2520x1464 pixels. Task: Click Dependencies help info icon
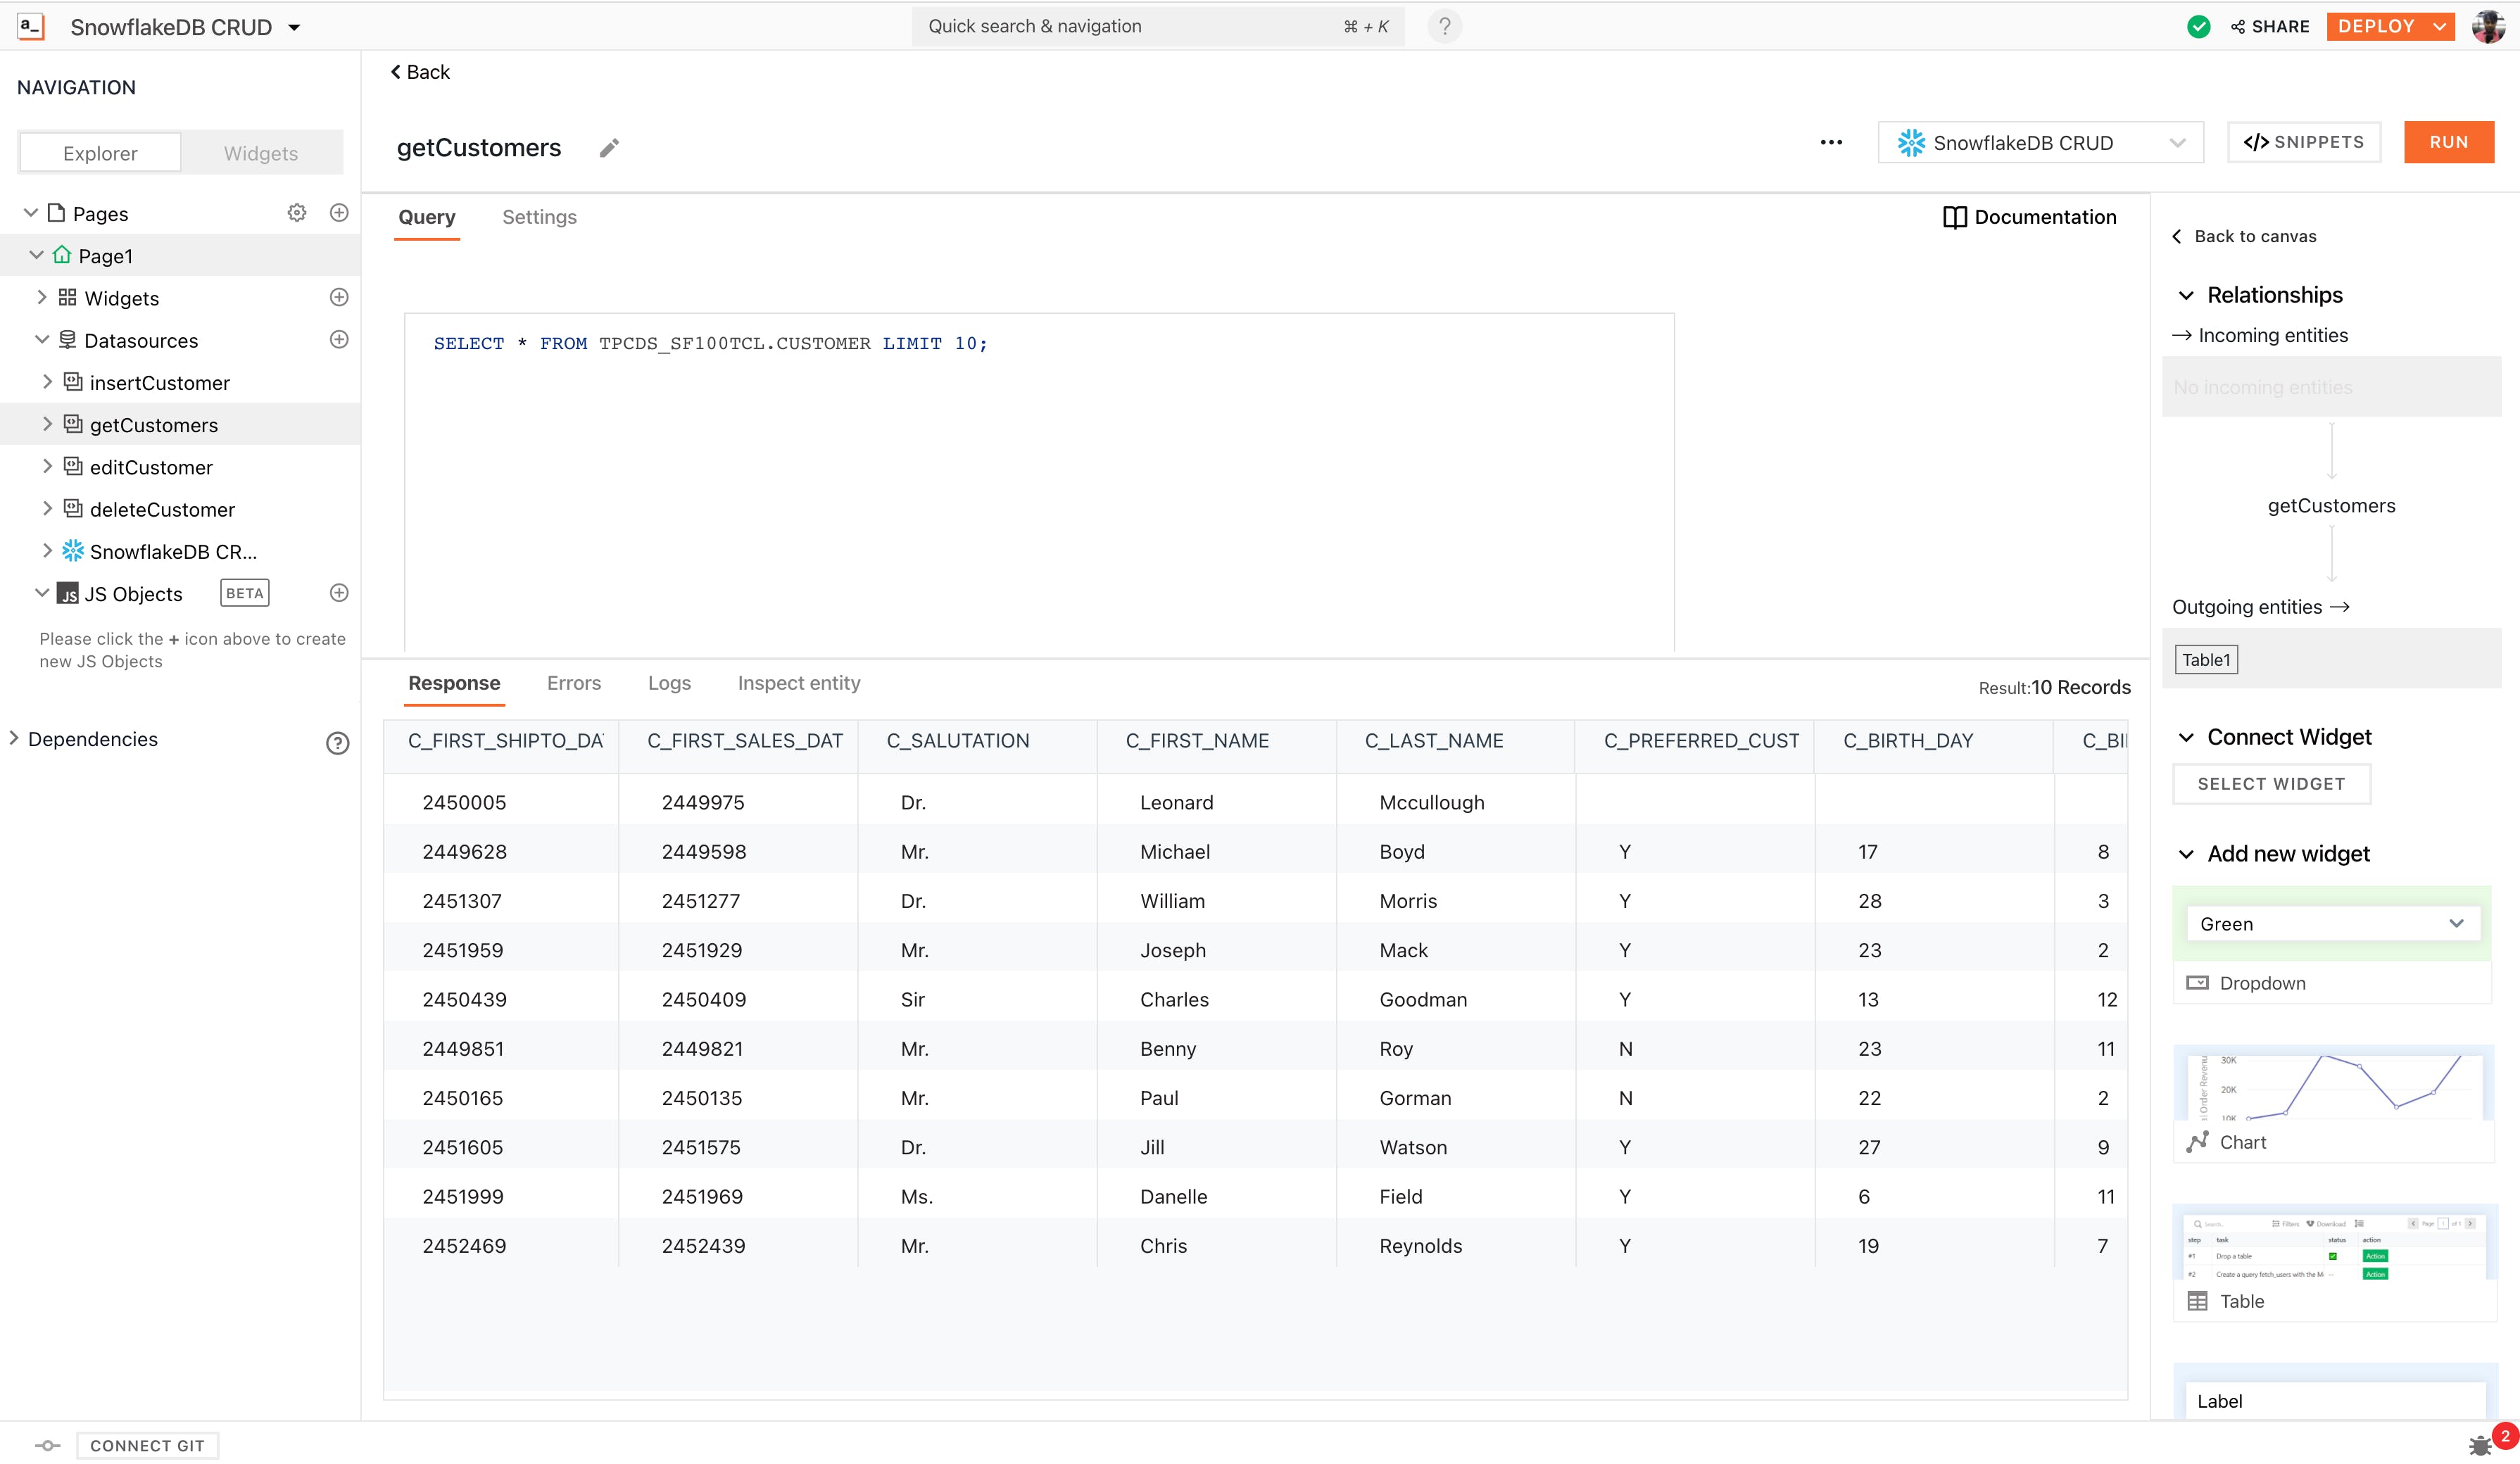[x=337, y=742]
